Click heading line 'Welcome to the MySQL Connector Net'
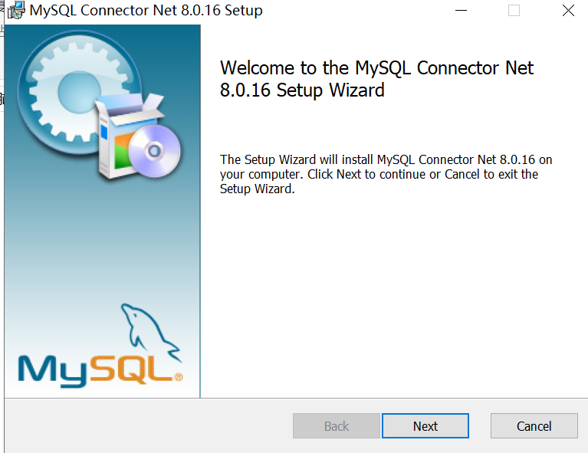 click(x=376, y=68)
